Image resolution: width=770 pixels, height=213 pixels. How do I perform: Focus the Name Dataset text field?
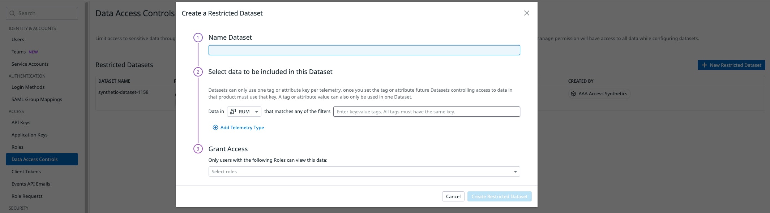364,50
